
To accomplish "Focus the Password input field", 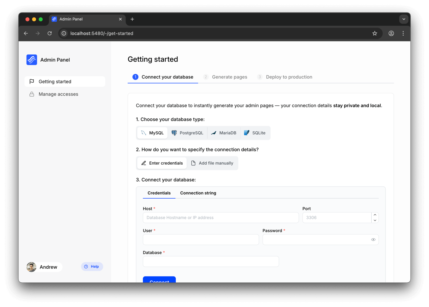I will (320, 240).
